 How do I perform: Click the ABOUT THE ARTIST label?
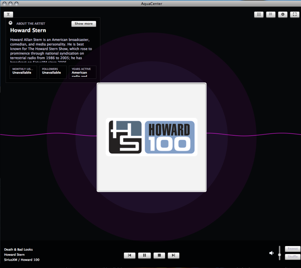[x=31, y=24]
